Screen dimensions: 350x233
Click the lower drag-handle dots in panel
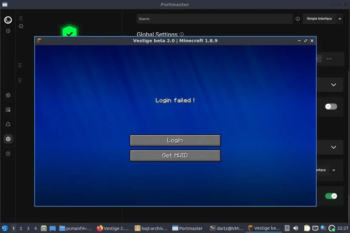click(x=20, y=80)
